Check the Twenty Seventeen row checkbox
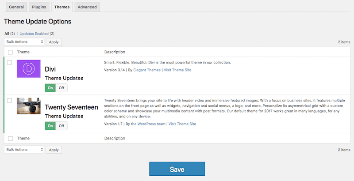The width and height of the screenshot is (354, 181). (x=9, y=101)
